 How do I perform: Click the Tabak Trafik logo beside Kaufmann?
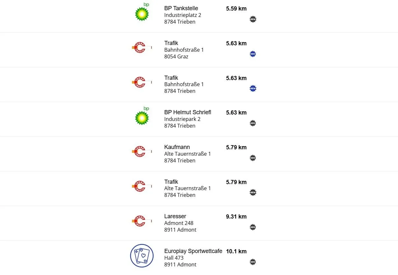click(x=140, y=151)
